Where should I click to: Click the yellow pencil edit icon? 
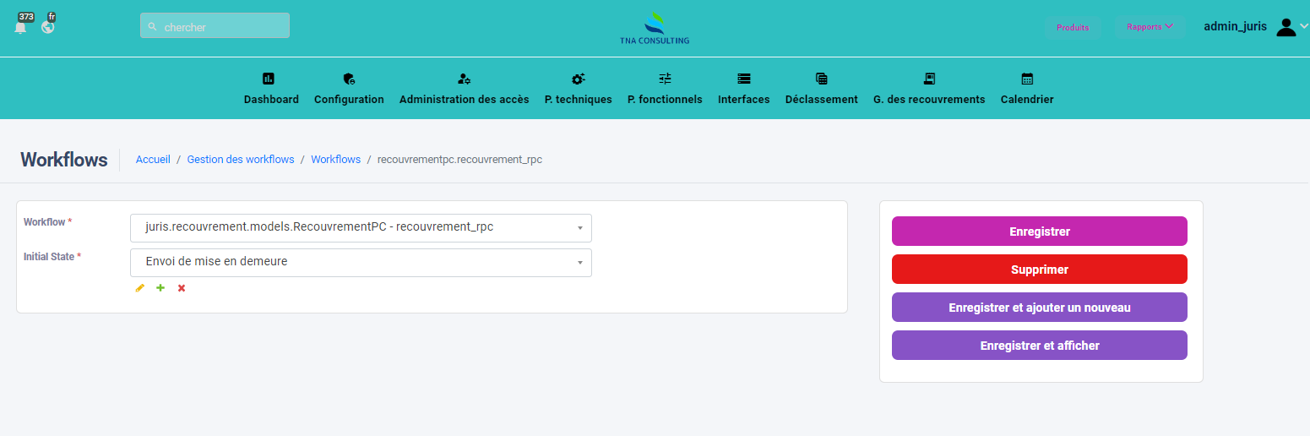click(x=140, y=288)
